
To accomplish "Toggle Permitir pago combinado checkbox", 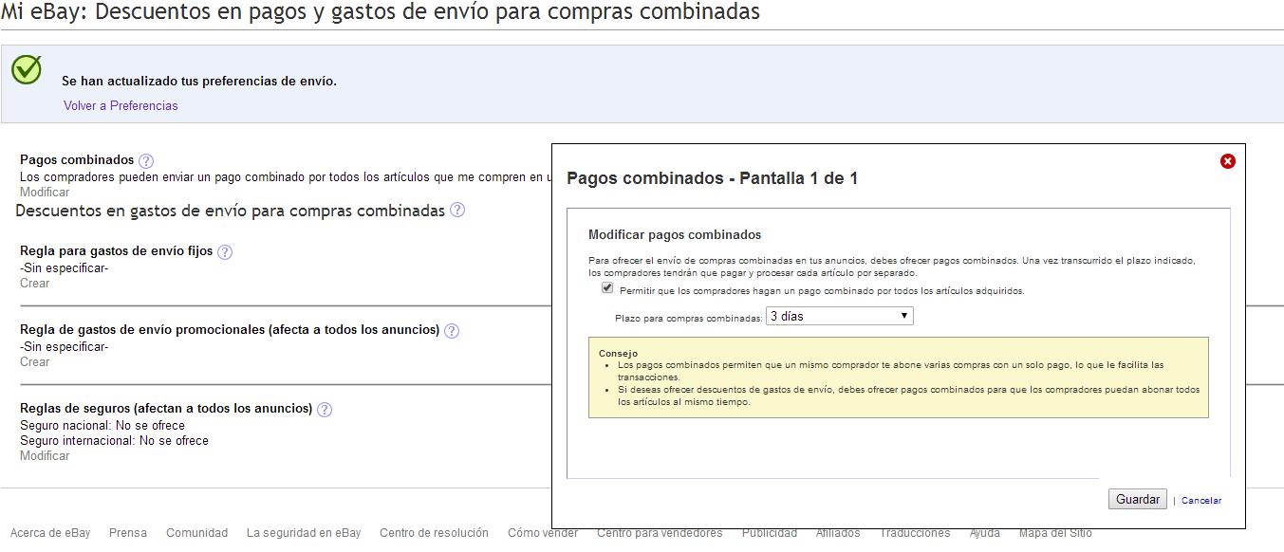I will coord(607,288).
